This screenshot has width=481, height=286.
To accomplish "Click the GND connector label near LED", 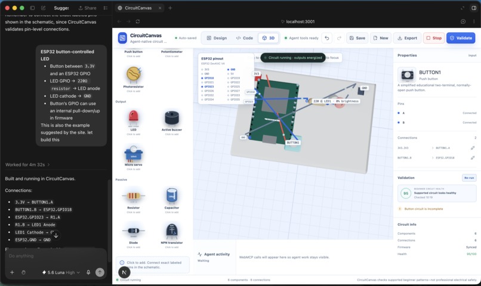I will click(364, 88).
